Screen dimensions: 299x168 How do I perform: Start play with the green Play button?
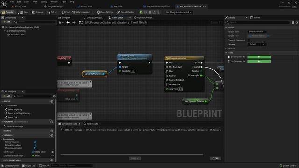[x=141, y=12]
